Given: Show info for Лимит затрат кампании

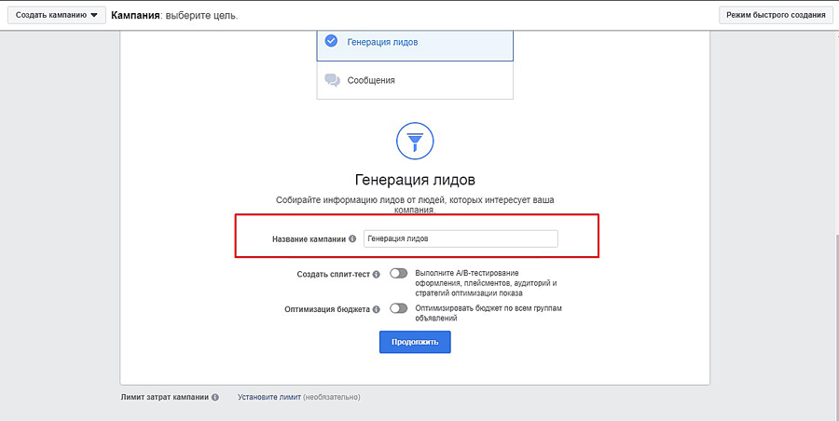Looking at the screenshot, I should point(215,398).
